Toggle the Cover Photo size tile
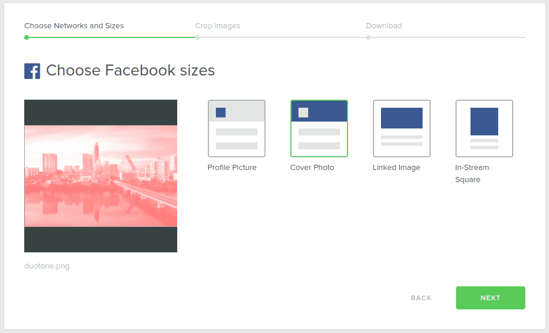The image size is (549, 333). (319, 128)
